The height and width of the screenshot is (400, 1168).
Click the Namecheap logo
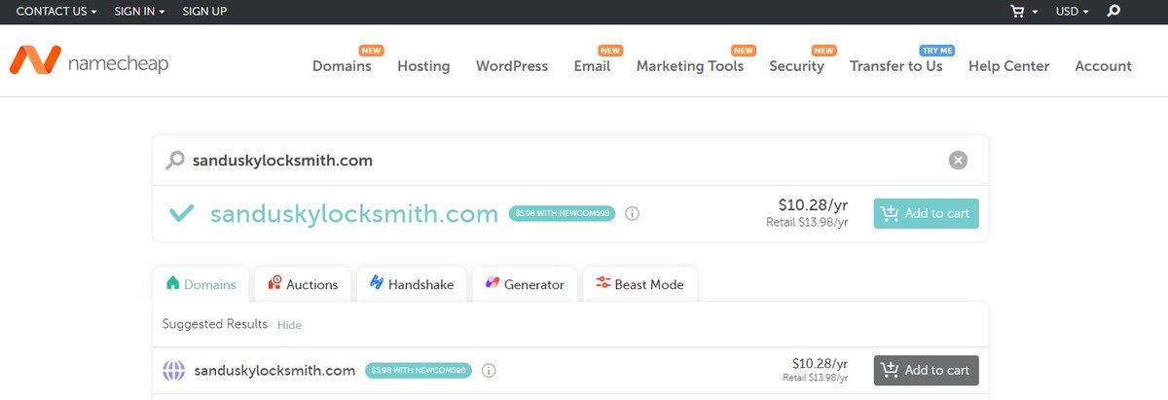89,62
